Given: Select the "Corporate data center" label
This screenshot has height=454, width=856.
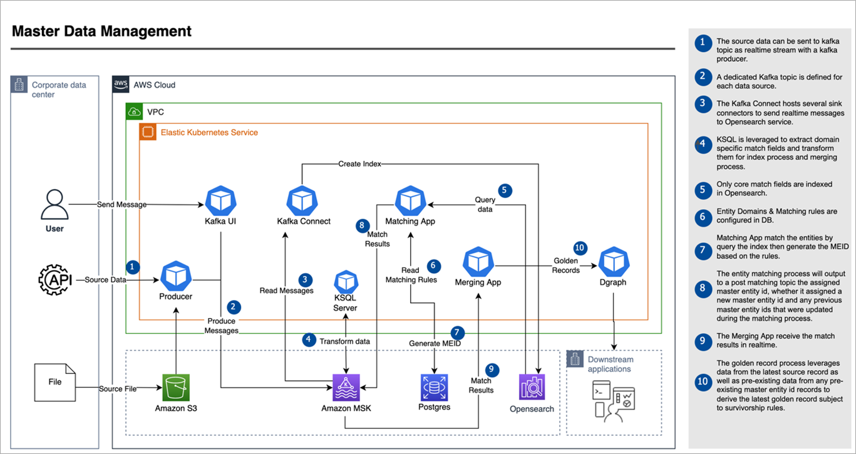Looking at the screenshot, I should (59, 90).
